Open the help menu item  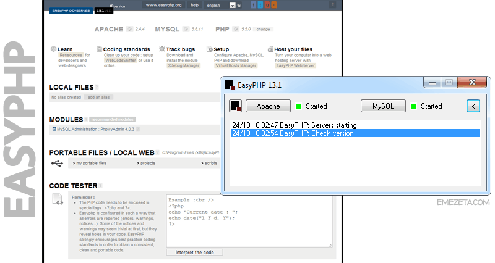(x=195, y=5)
